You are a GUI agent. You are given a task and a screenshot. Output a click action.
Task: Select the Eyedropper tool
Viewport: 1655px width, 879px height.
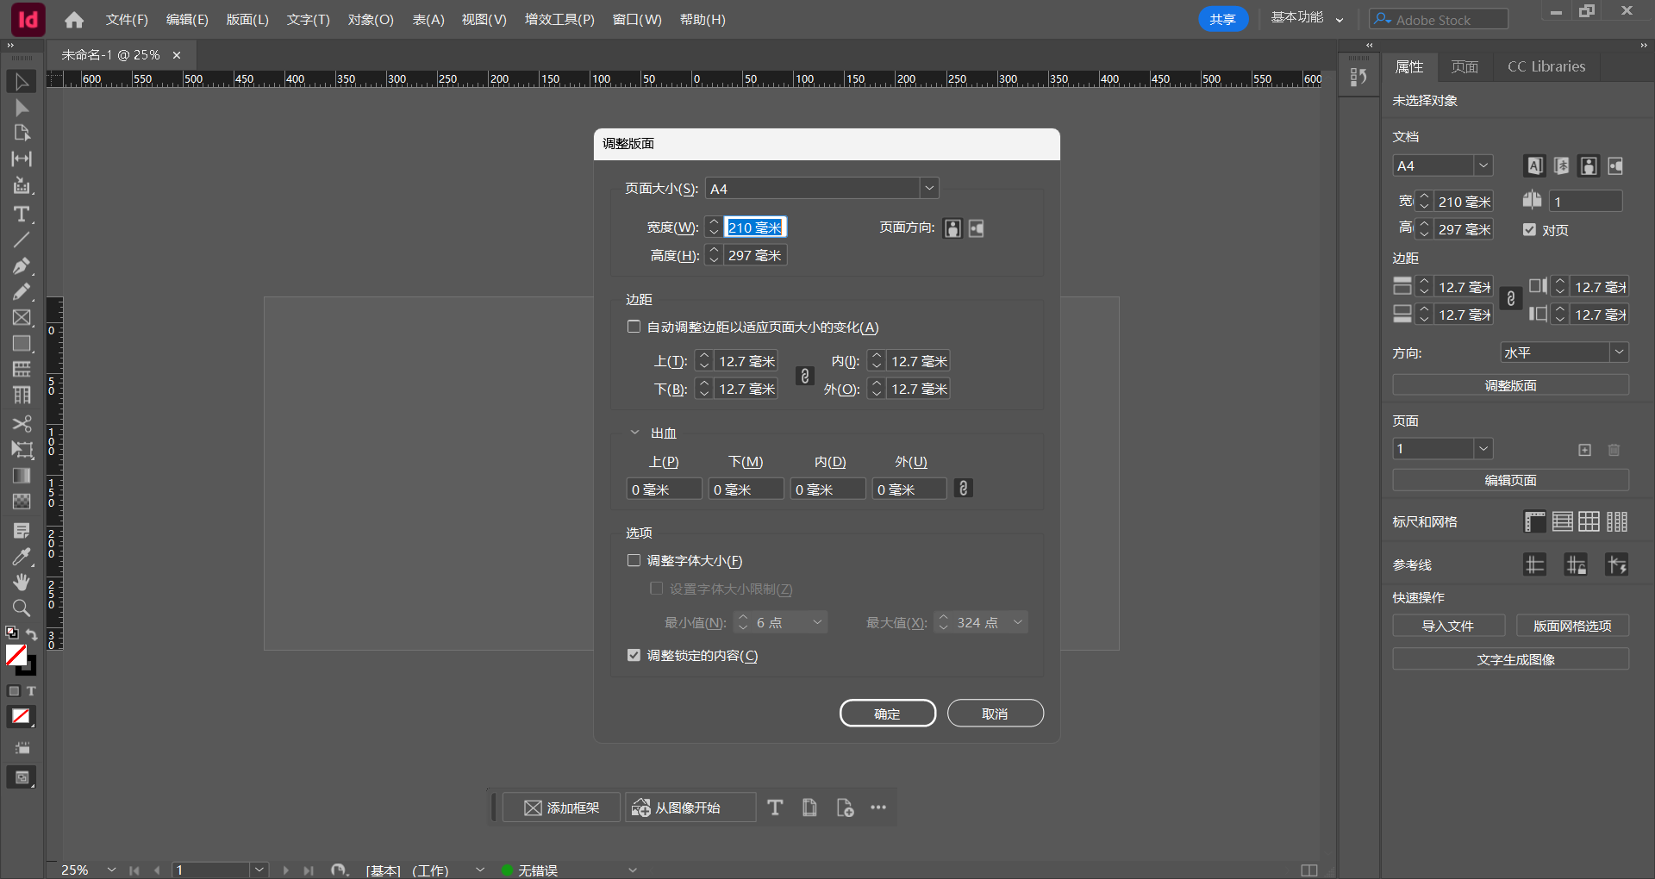click(x=22, y=556)
